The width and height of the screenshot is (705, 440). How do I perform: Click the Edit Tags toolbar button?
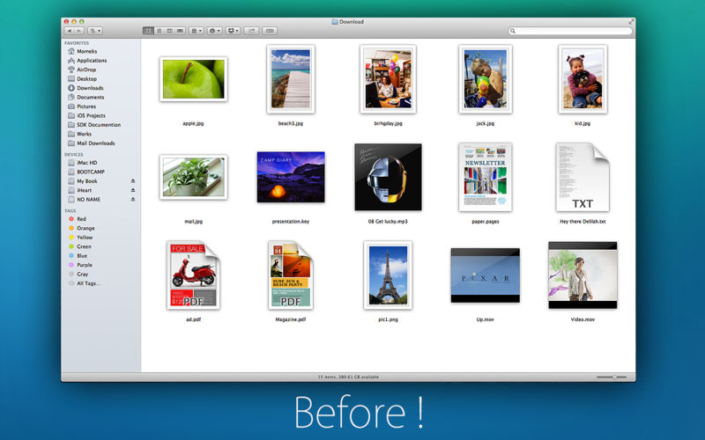click(270, 31)
